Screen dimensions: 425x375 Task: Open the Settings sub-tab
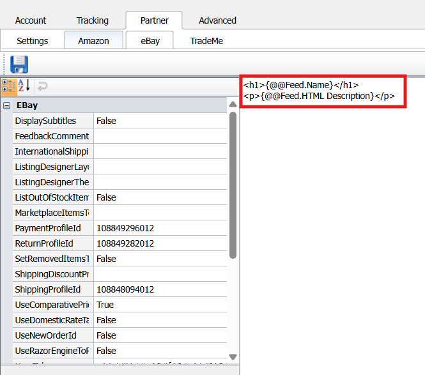coord(32,41)
